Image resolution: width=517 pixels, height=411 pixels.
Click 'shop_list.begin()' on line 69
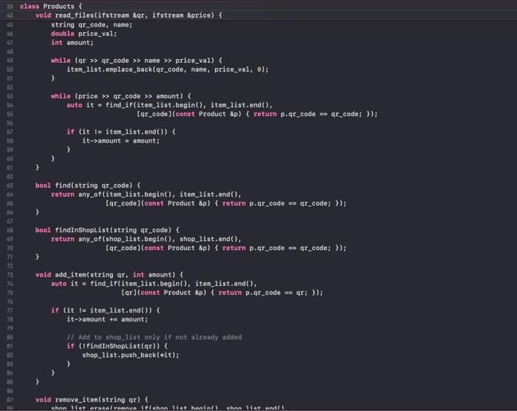tap(139, 239)
